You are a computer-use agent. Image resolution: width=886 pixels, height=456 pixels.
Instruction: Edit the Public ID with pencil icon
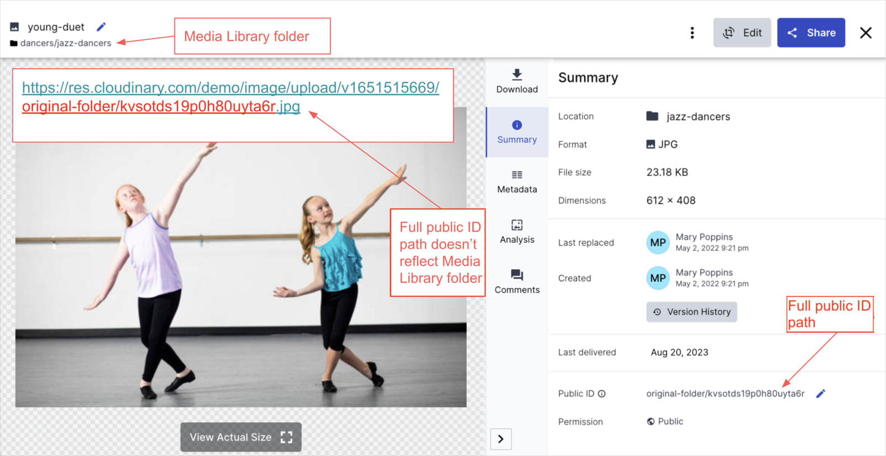pyautogui.click(x=821, y=393)
